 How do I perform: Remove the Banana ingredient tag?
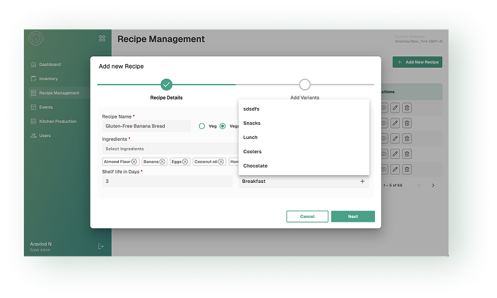point(163,162)
